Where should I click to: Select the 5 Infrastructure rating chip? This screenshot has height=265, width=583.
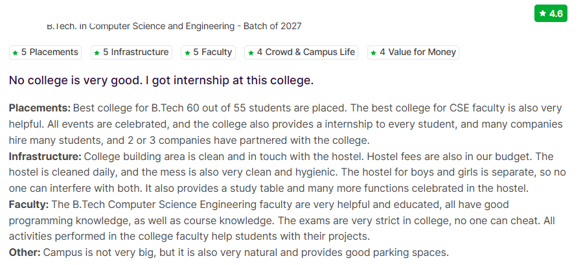(x=131, y=52)
